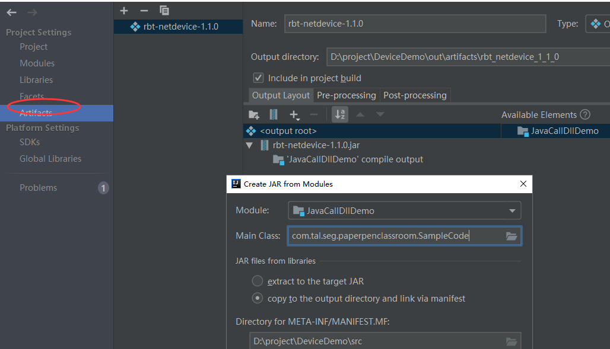Open the Available Elements help icon
Screen dimensions: 610x349
click(585, 114)
